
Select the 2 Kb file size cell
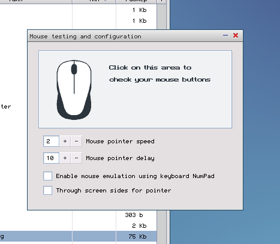pyautogui.click(x=139, y=226)
